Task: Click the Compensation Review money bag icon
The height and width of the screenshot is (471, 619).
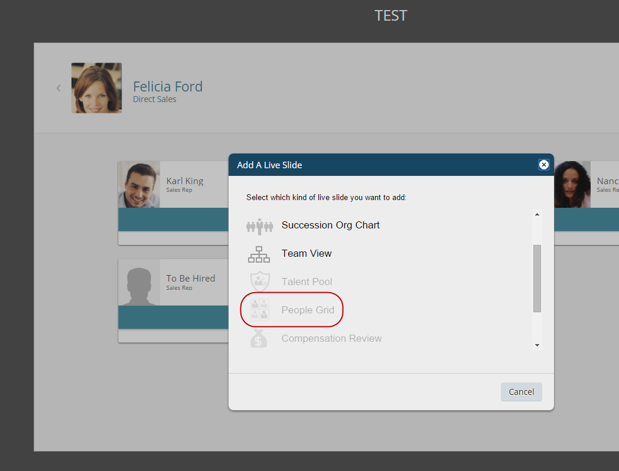Action: point(259,338)
